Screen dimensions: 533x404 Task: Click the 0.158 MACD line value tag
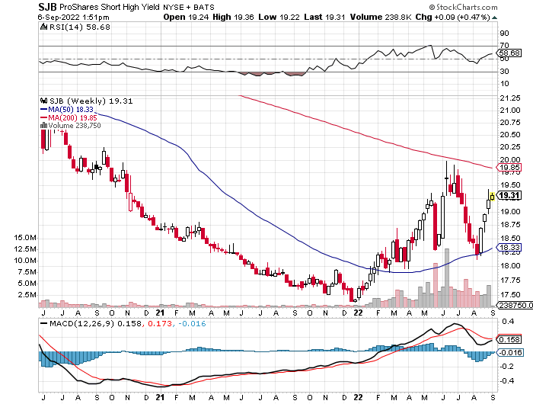click(509, 339)
